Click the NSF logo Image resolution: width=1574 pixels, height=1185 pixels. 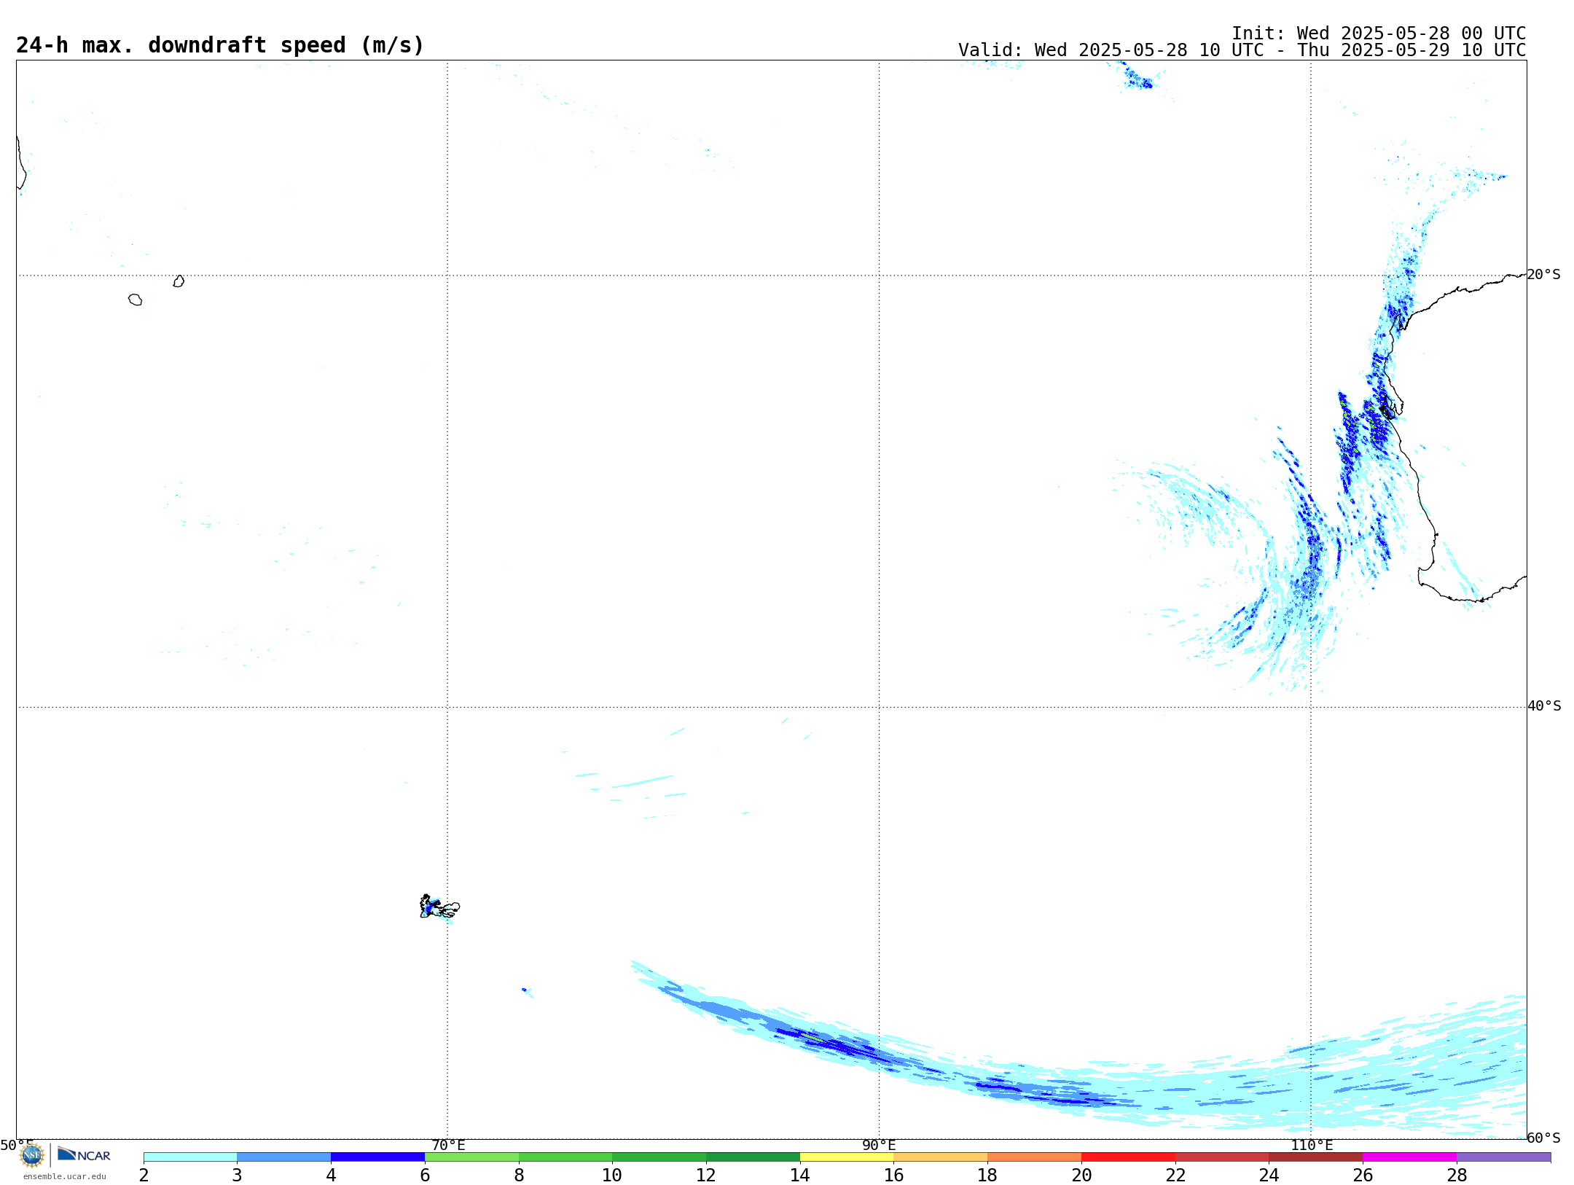(x=32, y=1155)
